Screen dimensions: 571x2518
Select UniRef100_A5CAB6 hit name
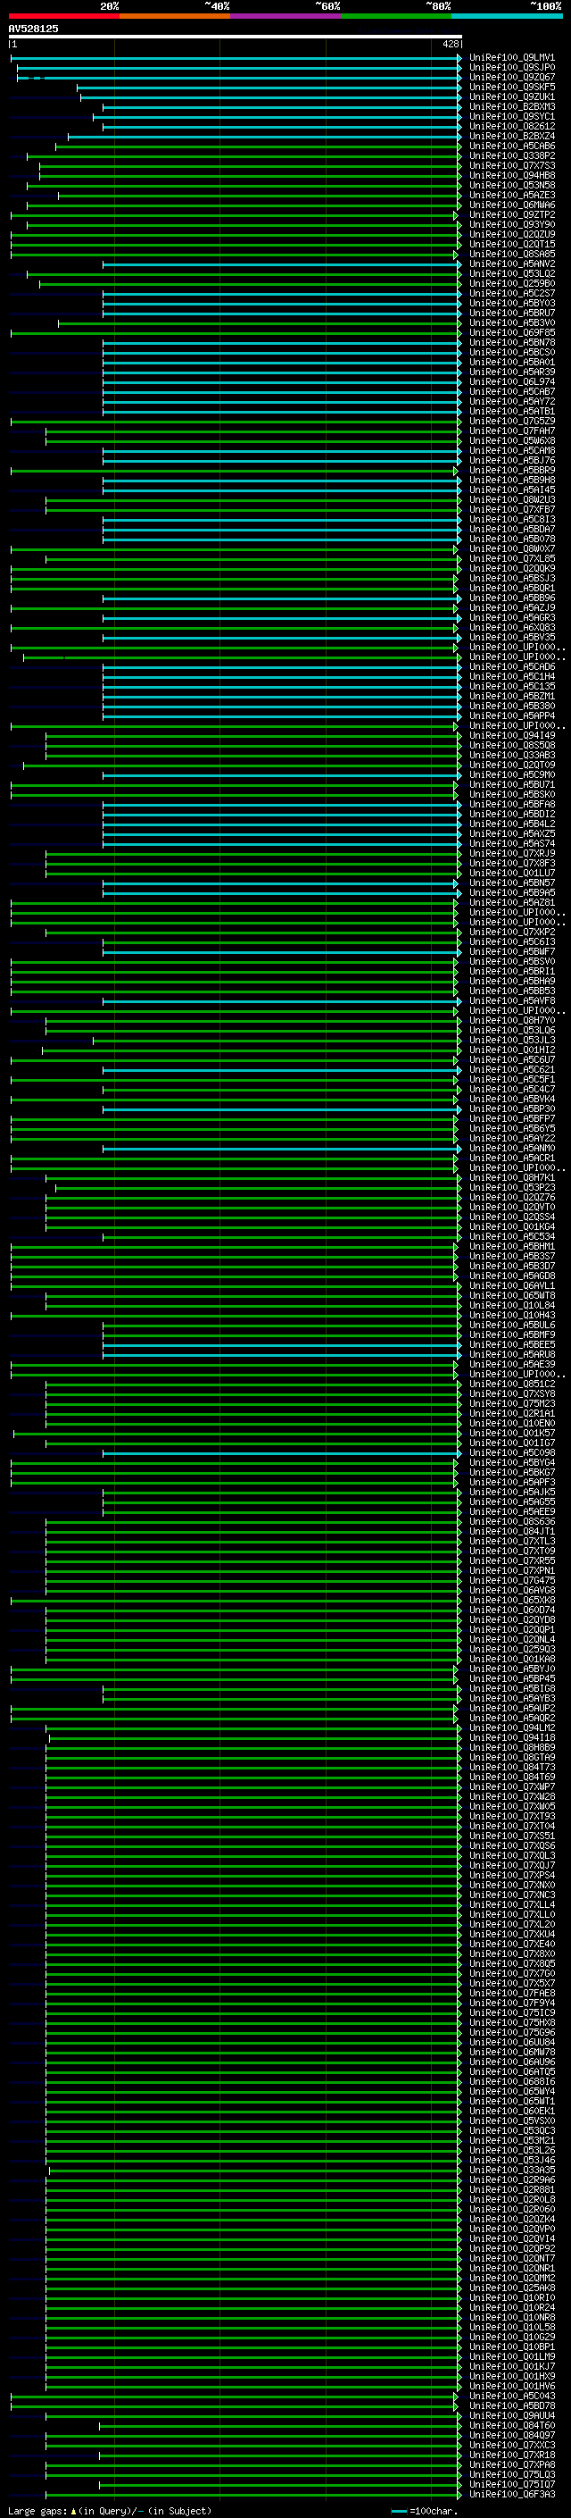512,146
